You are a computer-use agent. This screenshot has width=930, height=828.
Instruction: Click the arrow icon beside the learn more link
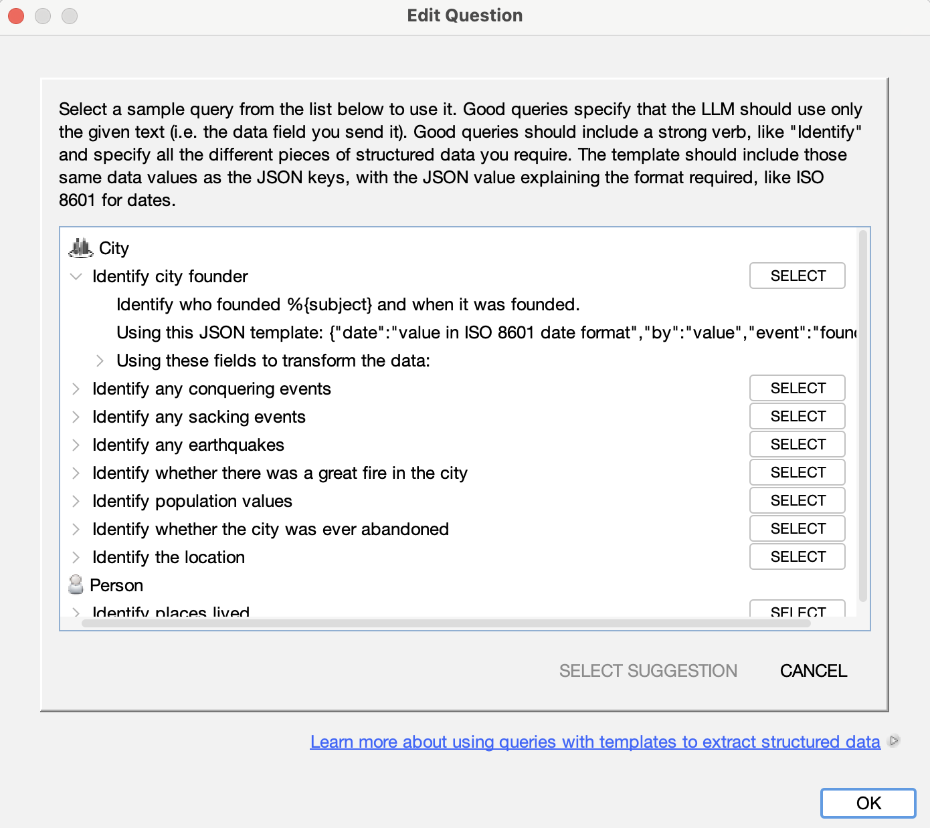tap(894, 741)
